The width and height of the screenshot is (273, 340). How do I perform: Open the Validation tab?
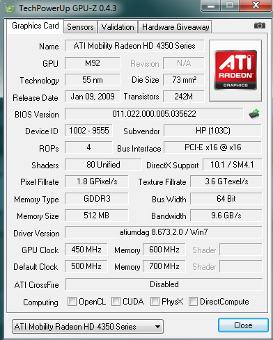tap(118, 27)
